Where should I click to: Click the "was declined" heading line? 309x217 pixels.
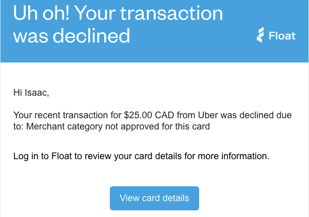(72, 36)
